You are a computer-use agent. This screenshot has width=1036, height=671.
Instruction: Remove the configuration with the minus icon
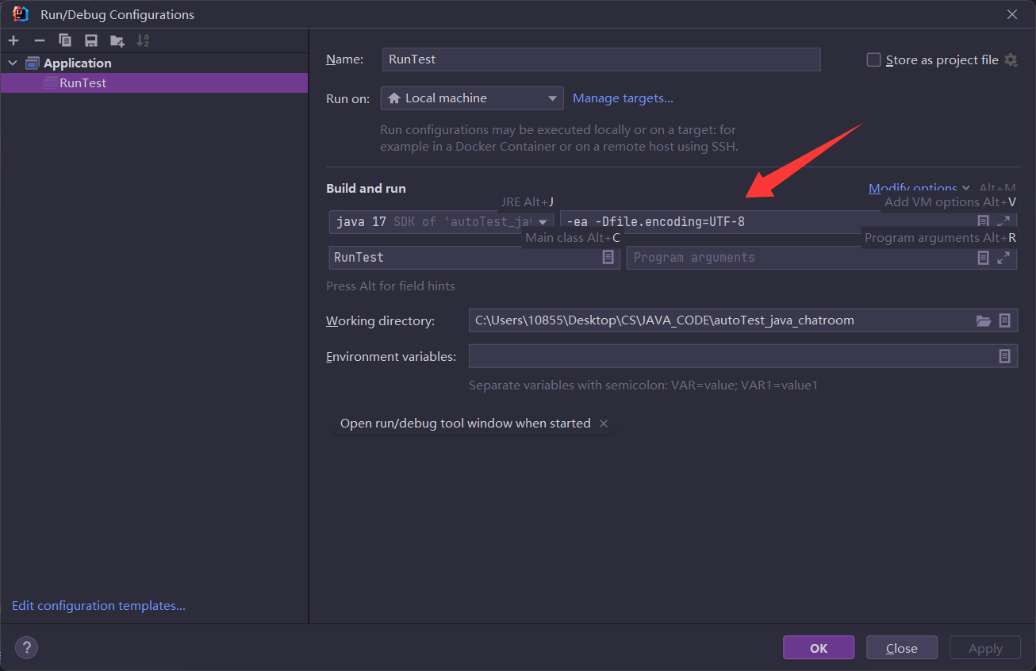(40, 40)
